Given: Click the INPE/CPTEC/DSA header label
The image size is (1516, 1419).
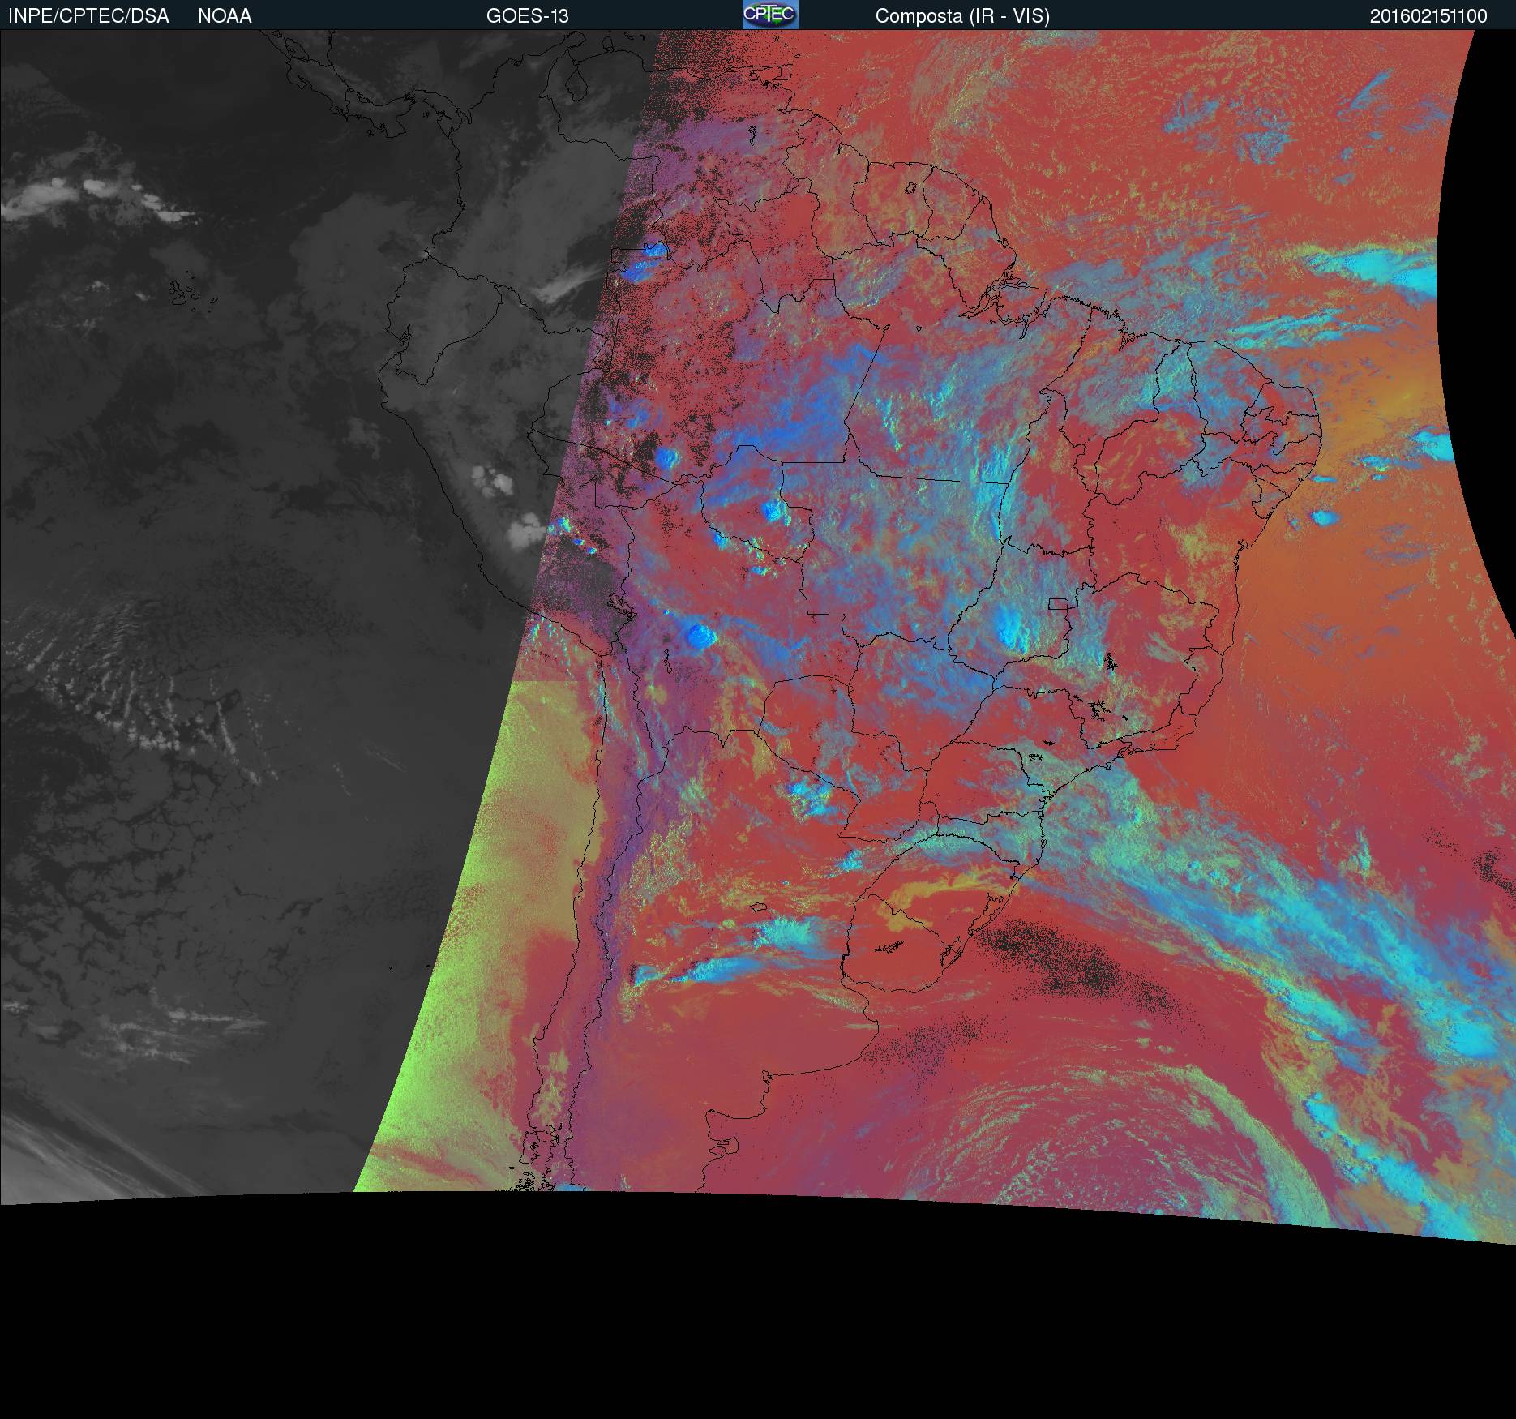Looking at the screenshot, I should click(x=88, y=16).
